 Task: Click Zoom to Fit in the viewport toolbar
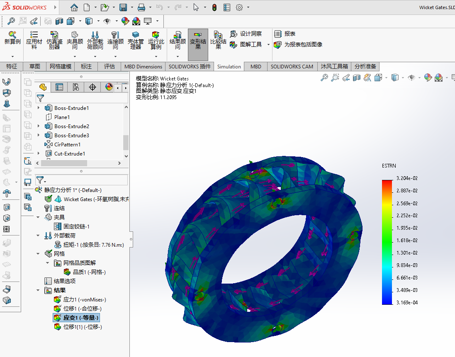point(324,78)
